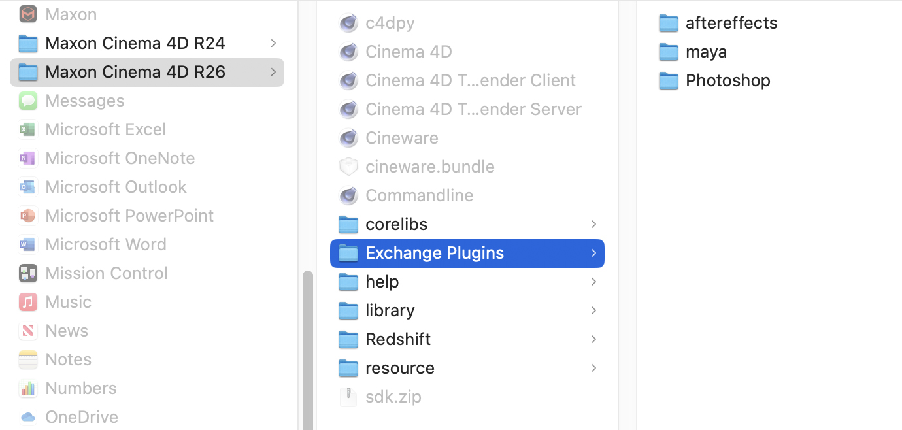Click the OneDrive cloud icon

(28, 417)
